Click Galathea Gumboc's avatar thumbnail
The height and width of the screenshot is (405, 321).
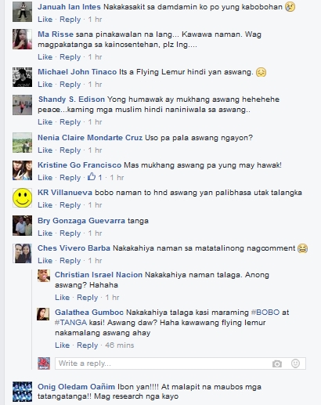coord(43,314)
